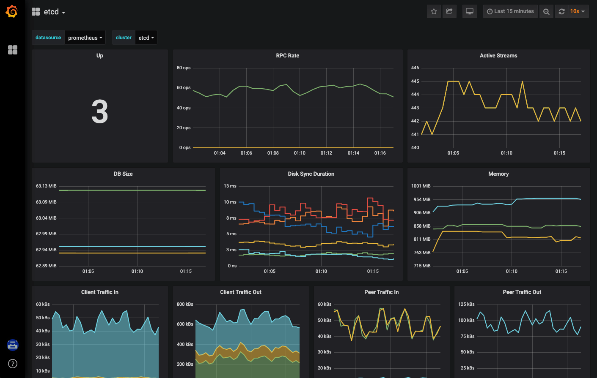This screenshot has height=378, width=597.
Task: Click the datasource variable label
Action: (48, 38)
